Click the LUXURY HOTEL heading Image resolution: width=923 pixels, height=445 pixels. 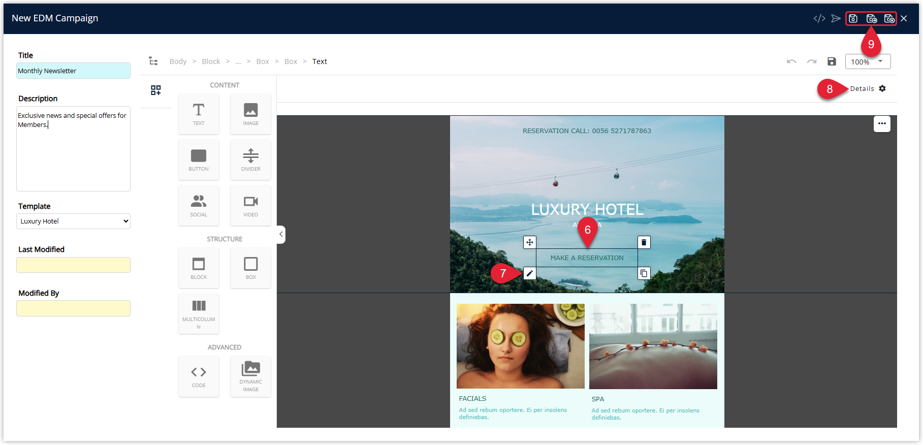[x=587, y=209]
